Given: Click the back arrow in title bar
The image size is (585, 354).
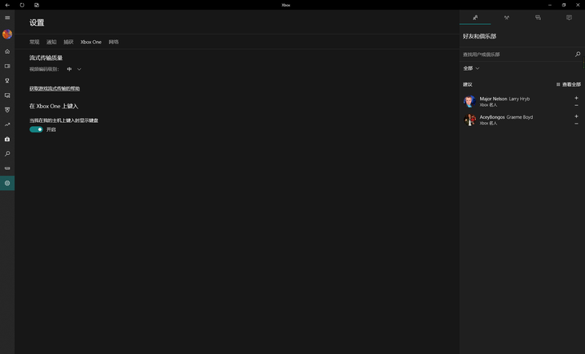Looking at the screenshot, I should pos(7,5).
